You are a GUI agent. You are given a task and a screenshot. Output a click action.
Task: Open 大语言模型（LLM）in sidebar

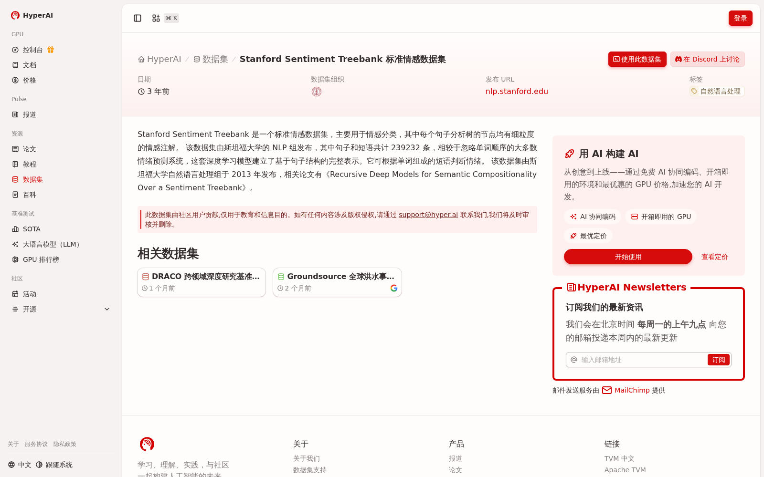46,244
